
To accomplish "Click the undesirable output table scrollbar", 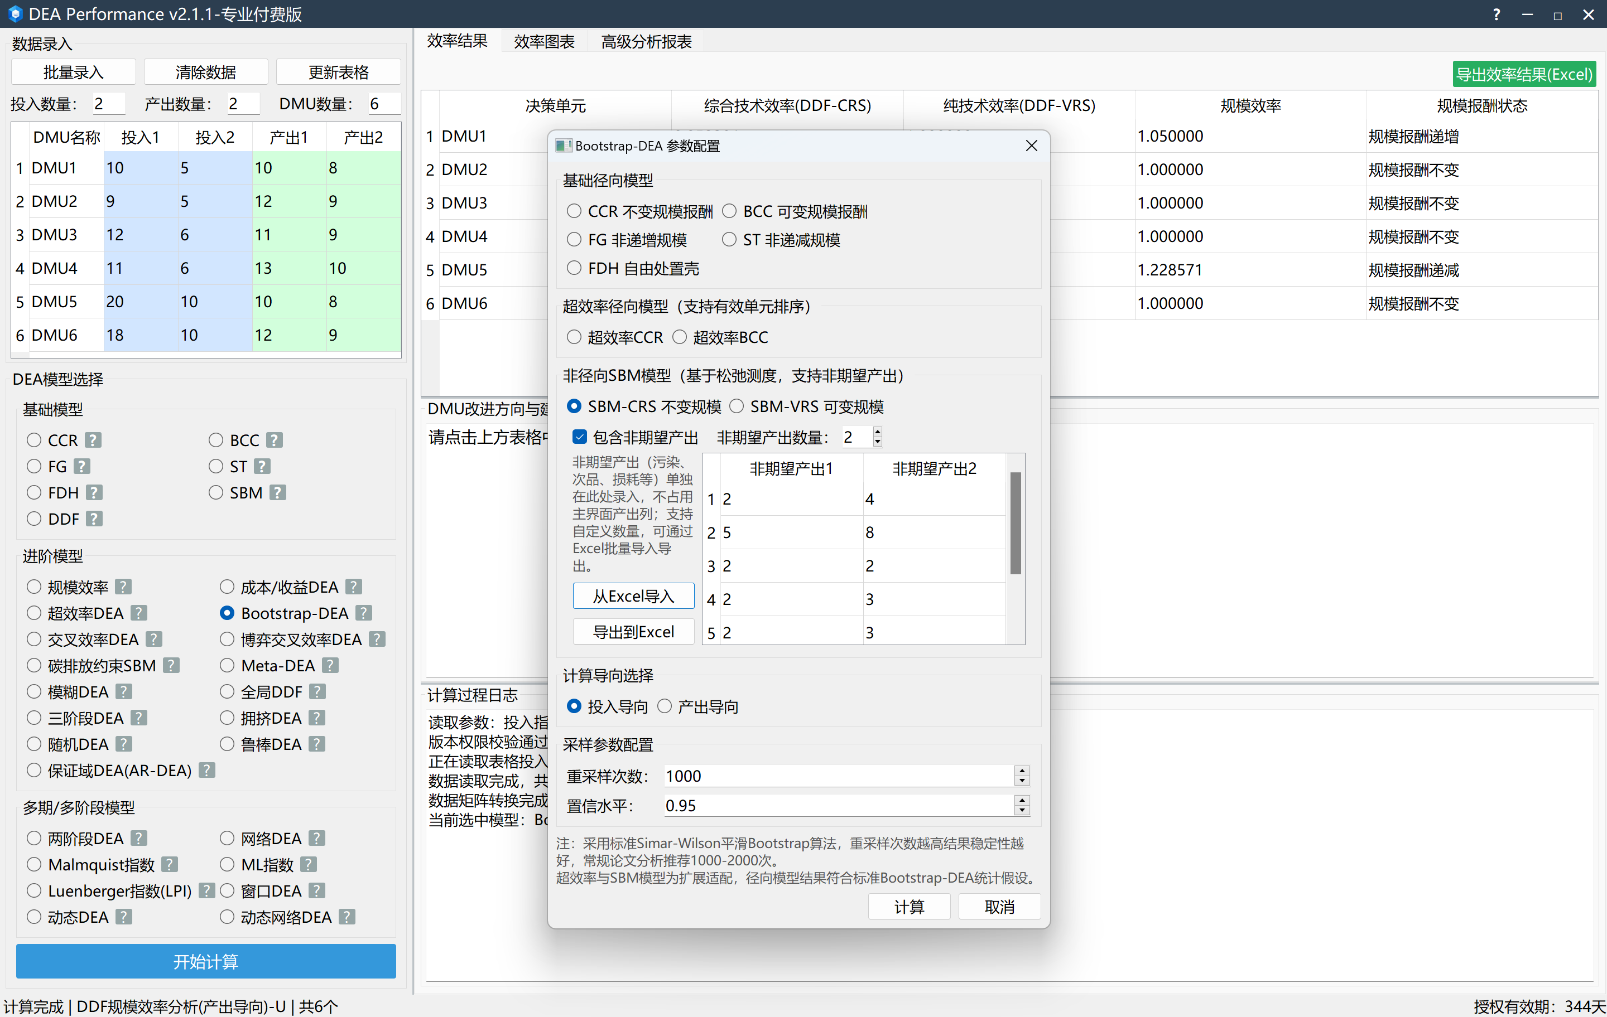I will [x=1015, y=523].
